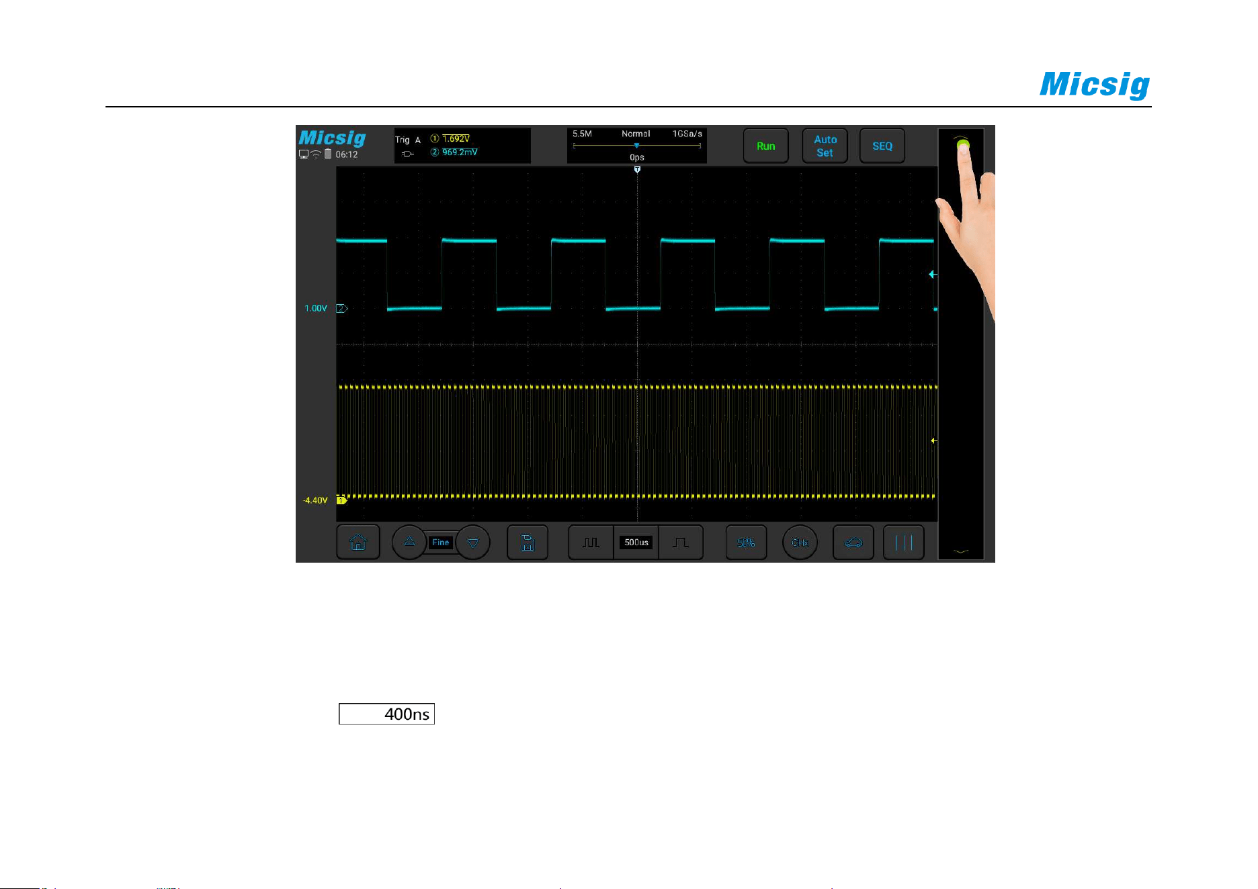1258x889 pixels.
Task: Tap the cyan channel 2 trigger level arrow
Action: 933,274
